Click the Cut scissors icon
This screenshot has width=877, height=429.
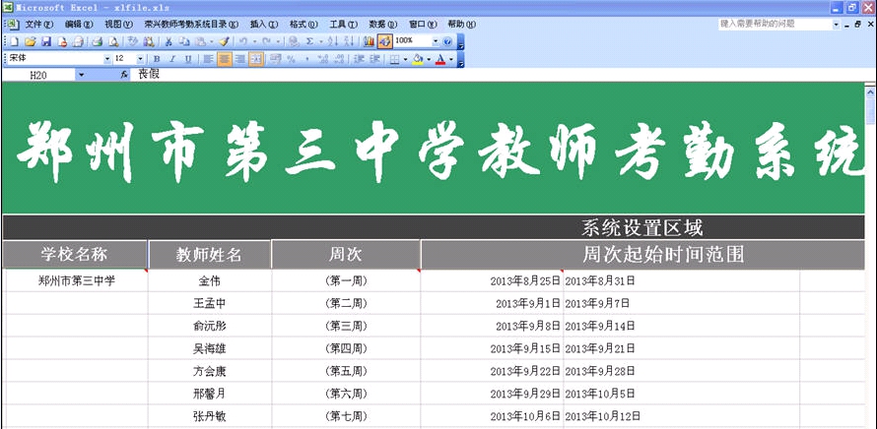coord(169,41)
